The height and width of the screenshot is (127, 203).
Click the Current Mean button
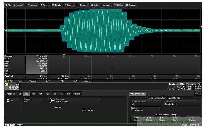(136, 119)
